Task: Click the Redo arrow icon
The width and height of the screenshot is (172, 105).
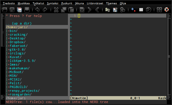Action: coord(45,10)
